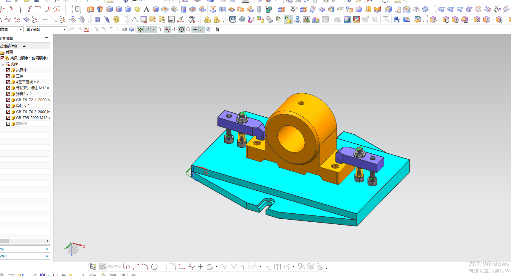Click the person silhouette icon
The width and height of the screenshot is (511, 276).
pos(297,20)
